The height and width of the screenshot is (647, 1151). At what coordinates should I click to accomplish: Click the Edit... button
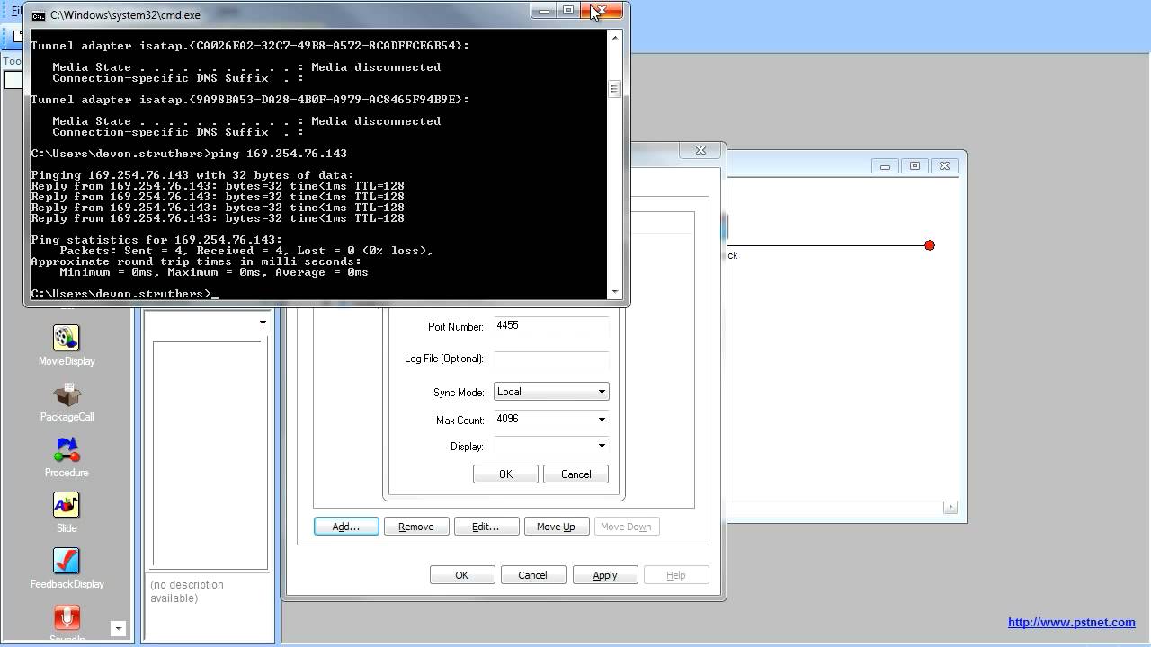486,526
